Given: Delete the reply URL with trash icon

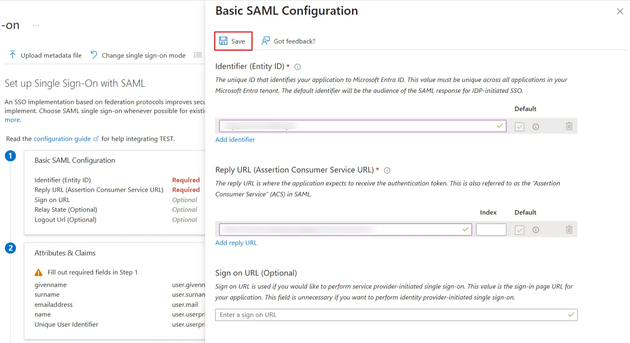Looking at the screenshot, I should point(569,230).
